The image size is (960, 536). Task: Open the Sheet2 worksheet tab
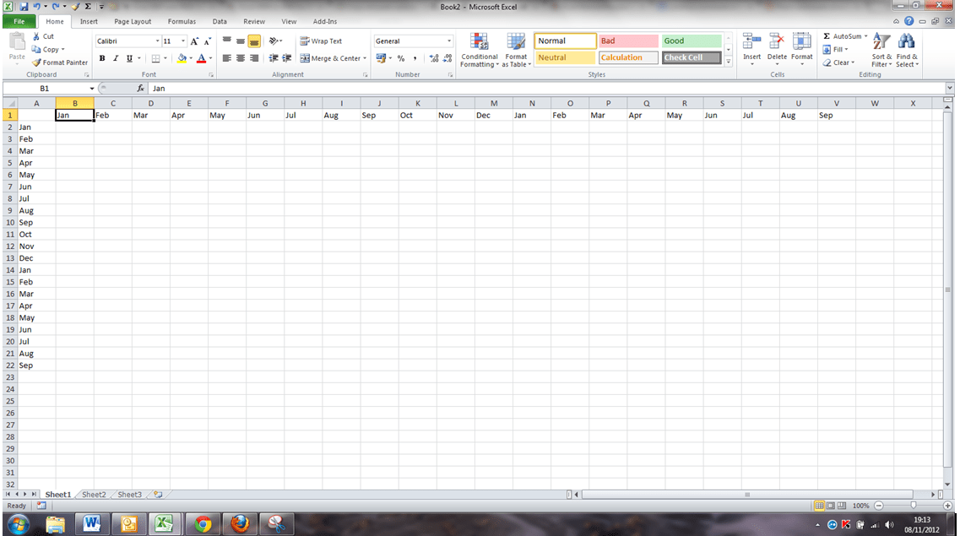pos(94,494)
